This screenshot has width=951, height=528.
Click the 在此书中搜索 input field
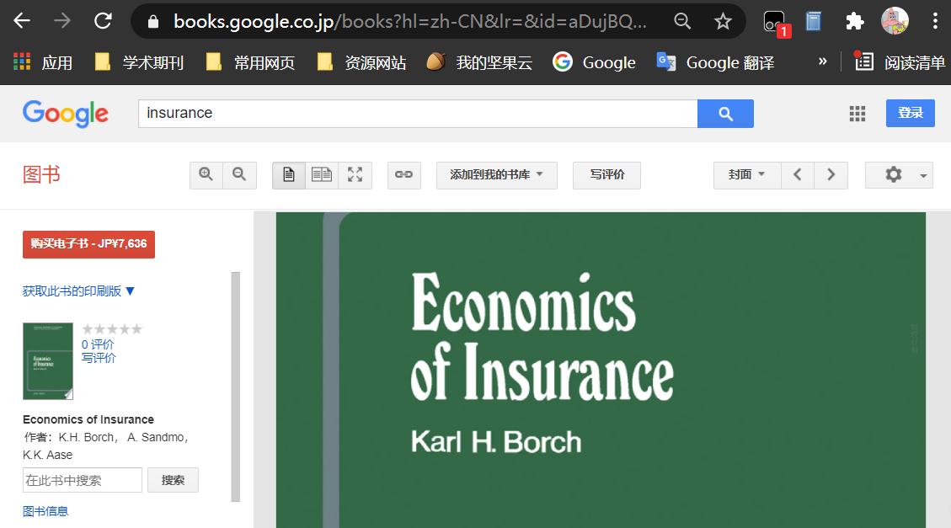click(83, 480)
